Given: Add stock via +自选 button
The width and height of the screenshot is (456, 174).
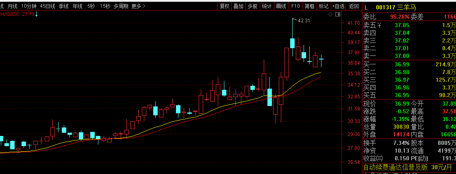Looking at the screenshot, I should pyautogui.click(x=338, y=6).
